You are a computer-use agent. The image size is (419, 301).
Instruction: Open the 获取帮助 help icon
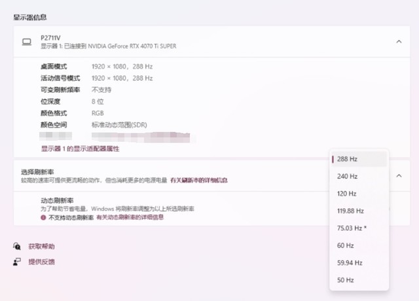[x=17, y=246]
